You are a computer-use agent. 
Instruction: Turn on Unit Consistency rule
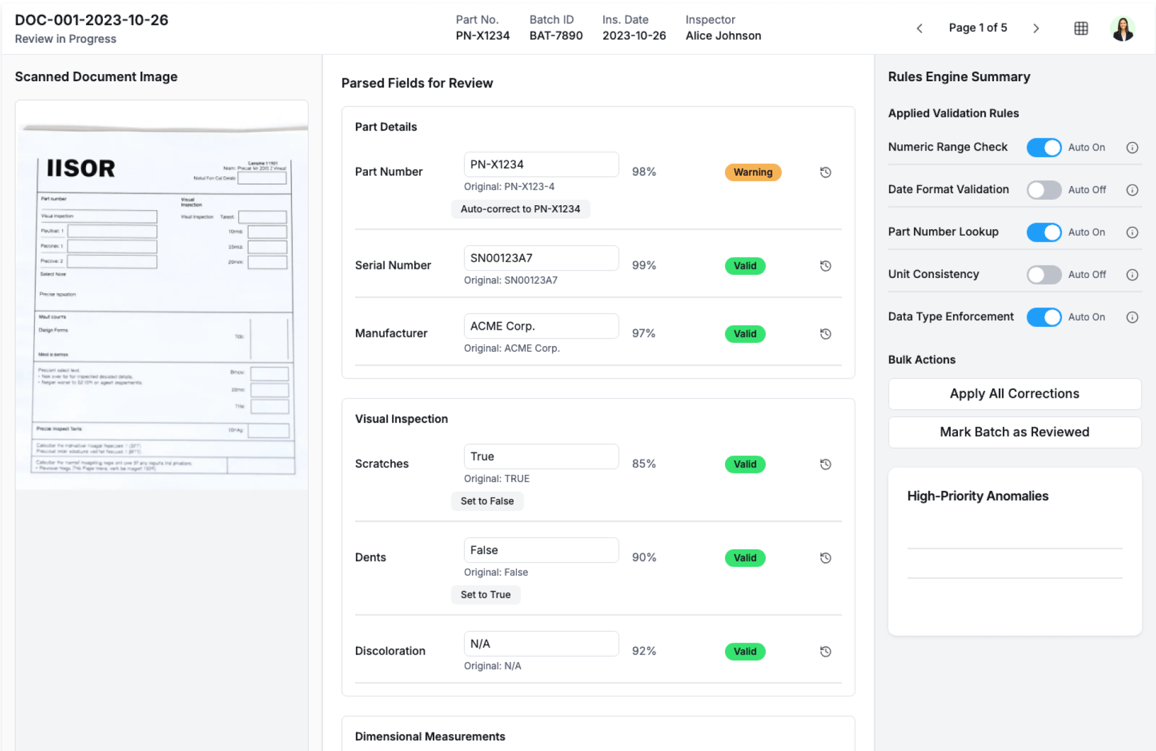1043,274
